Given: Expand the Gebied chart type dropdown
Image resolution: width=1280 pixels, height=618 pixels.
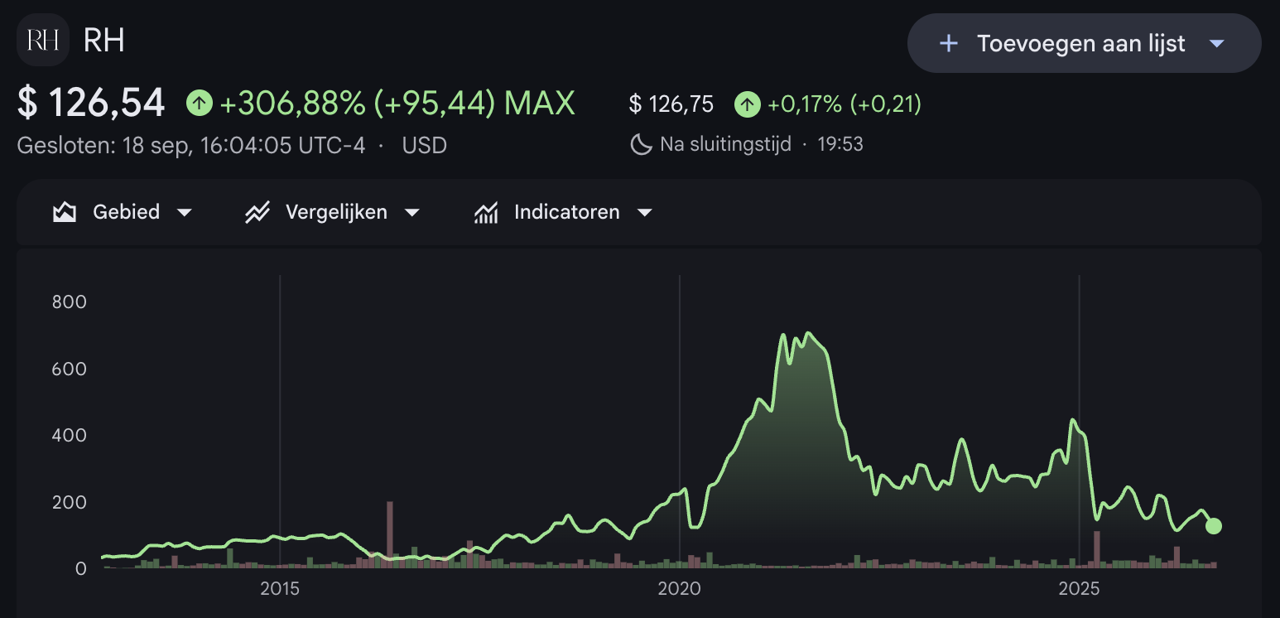Looking at the screenshot, I should pyautogui.click(x=185, y=213).
